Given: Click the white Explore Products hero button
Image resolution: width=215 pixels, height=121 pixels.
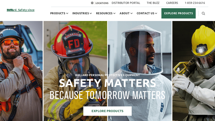Looking at the screenshot, I should pyautogui.click(x=107, y=111).
